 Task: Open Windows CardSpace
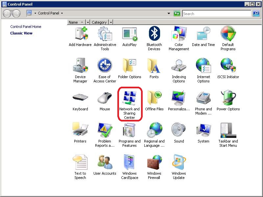point(130,167)
